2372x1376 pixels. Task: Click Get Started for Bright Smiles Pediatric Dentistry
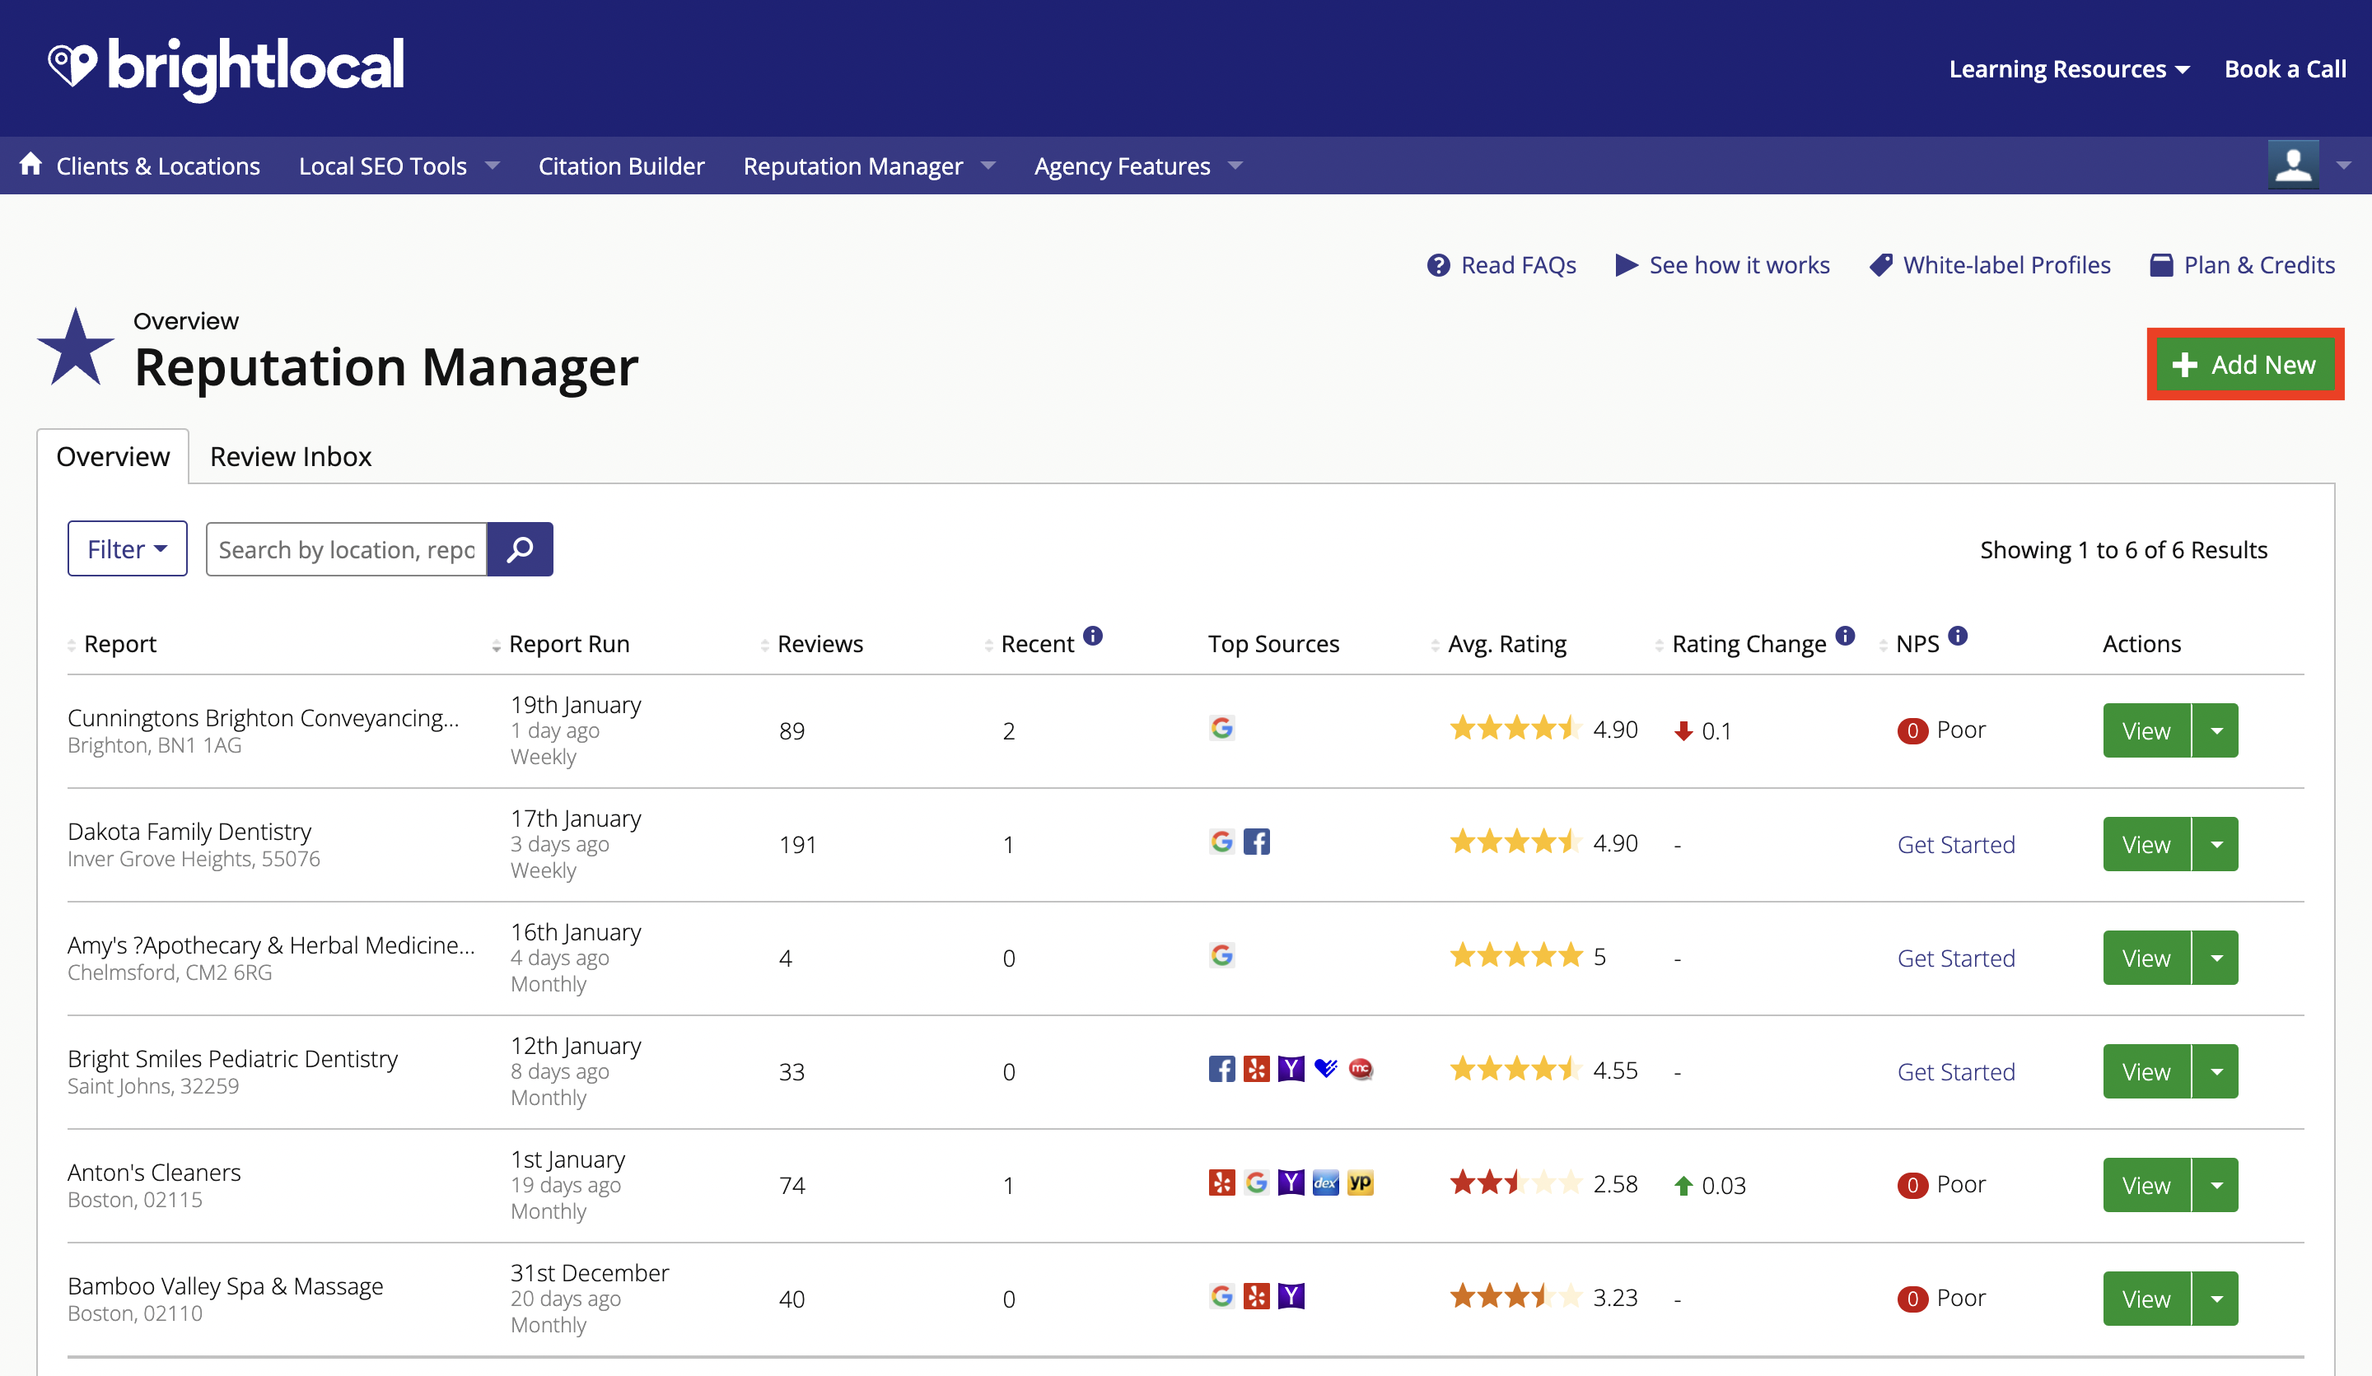1956,1071
